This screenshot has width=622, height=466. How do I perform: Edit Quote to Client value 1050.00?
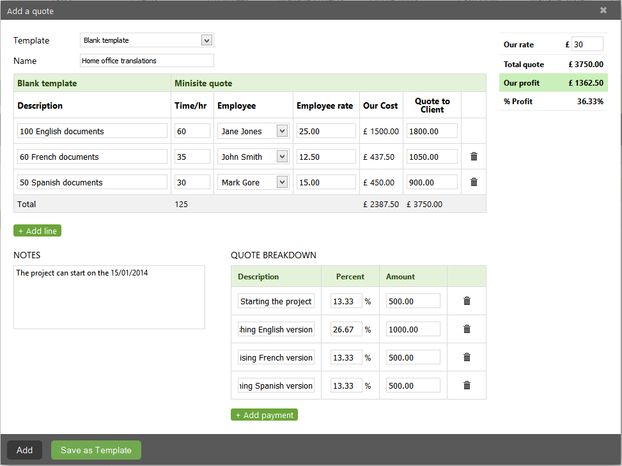[432, 157]
